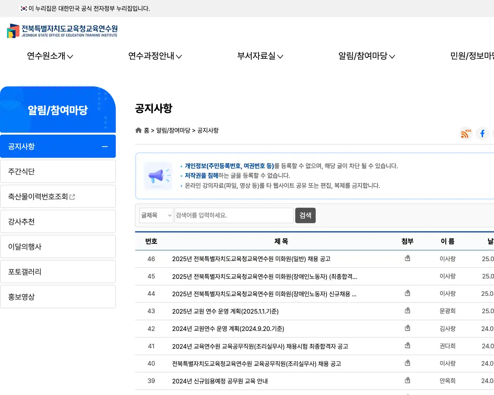Expand the 알림/참여마당 top menu

367,56
